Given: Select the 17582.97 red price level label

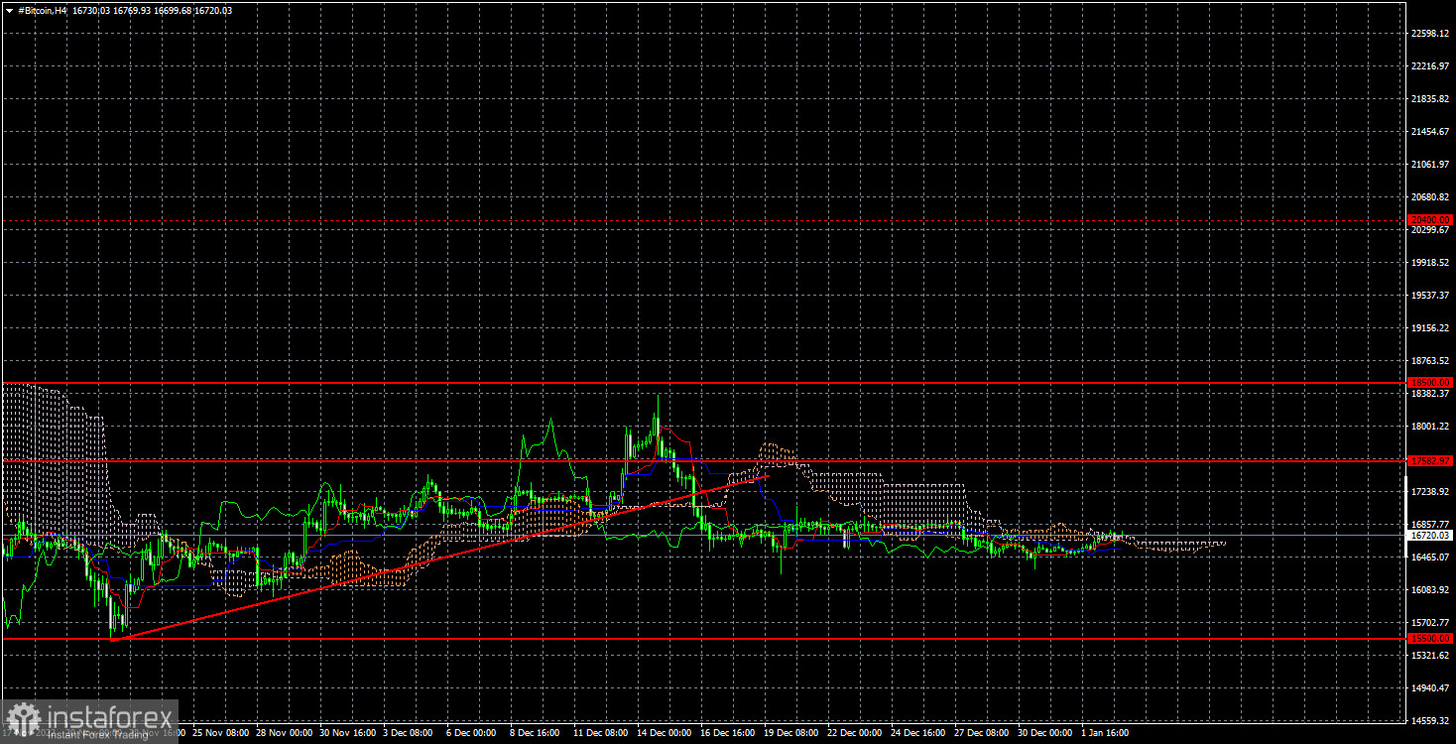Looking at the screenshot, I should click(x=1430, y=460).
